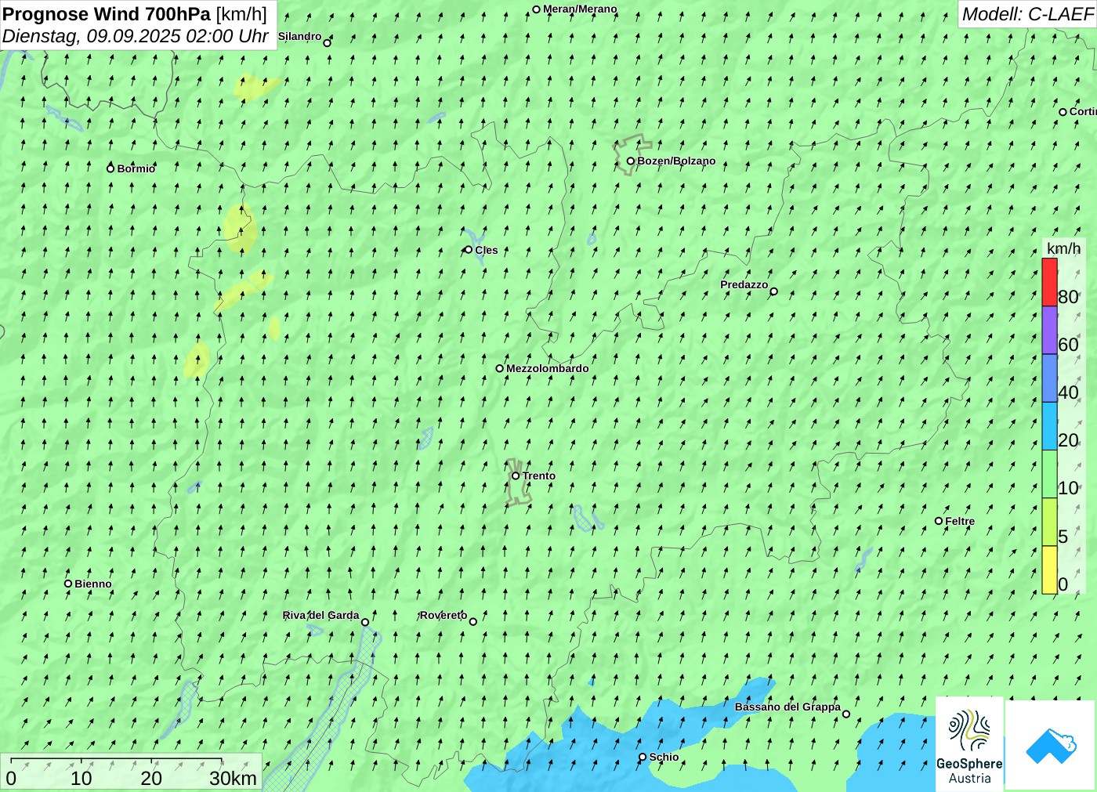Click the 'Bozen/Bolzano' city label
The width and height of the screenshot is (1097, 792).
point(676,161)
